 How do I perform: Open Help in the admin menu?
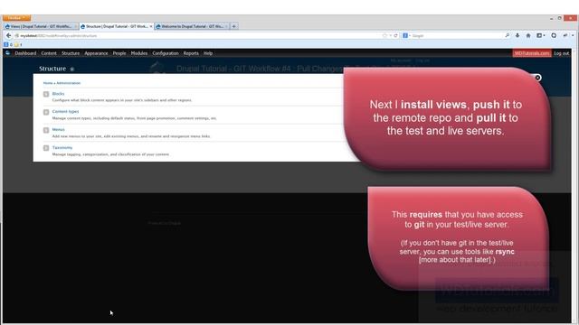coord(208,53)
